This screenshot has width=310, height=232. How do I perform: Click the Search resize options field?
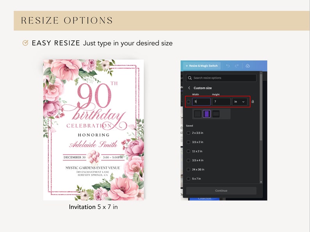click(x=221, y=78)
